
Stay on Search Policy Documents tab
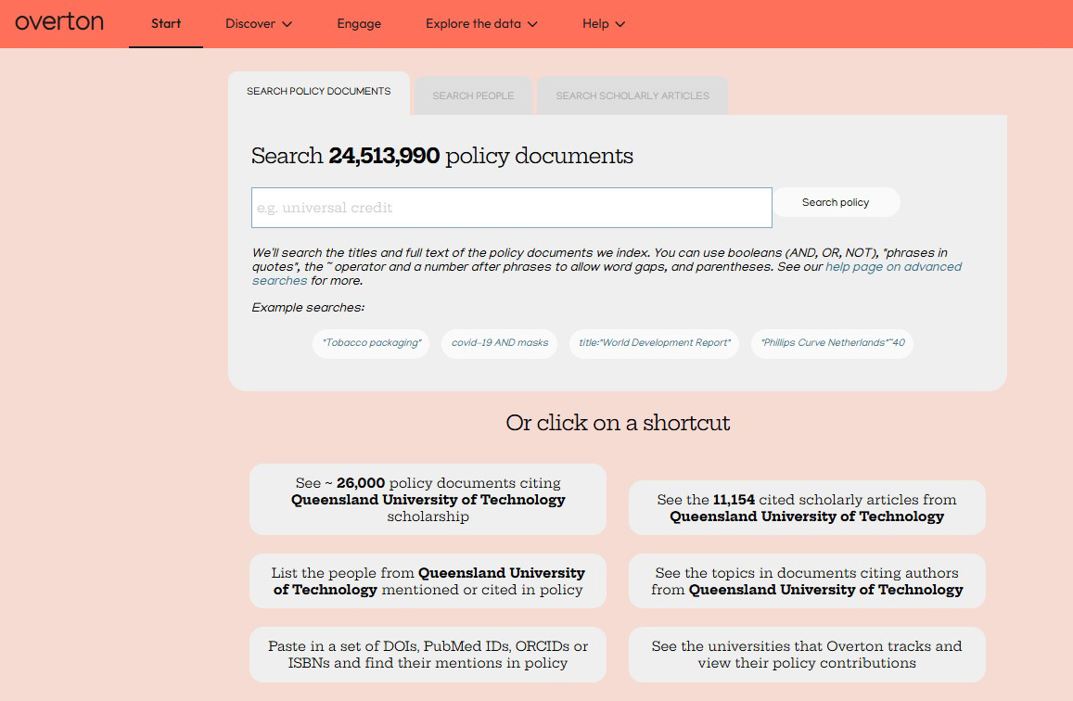click(318, 91)
